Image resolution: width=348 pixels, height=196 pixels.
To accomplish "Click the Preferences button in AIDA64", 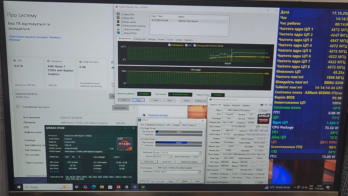I will [x=200, y=101].
